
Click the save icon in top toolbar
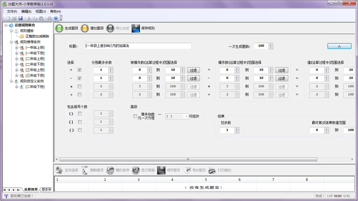coord(20,18)
